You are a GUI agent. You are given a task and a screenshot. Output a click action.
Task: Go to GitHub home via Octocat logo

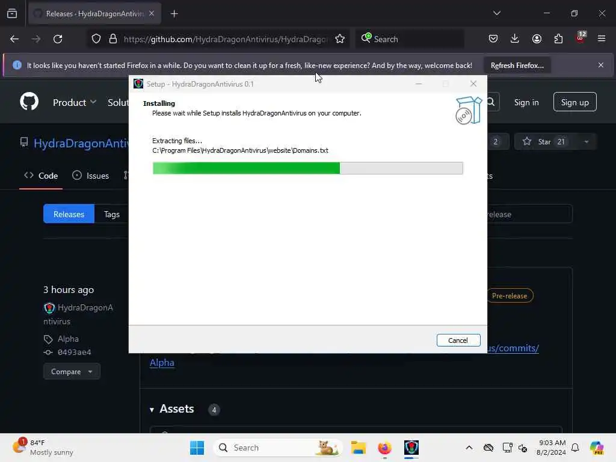[x=29, y=102]
